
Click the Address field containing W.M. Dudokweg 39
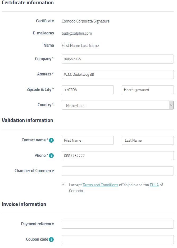tap(117, 74)
